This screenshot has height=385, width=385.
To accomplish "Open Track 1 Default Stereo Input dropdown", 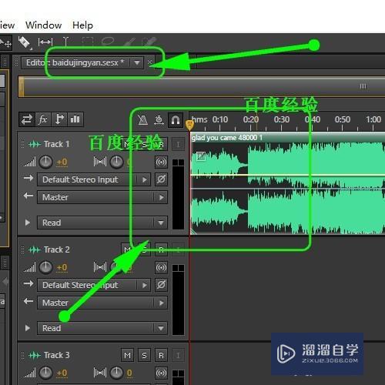I will tap(94, 179).
